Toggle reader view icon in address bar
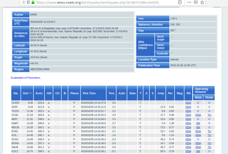Image resolution: width=228 pixels, height=154 pixels. (x=180, y=3)
